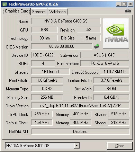Expand the GPU selection dropdown arrow

pyautogui.click(x=76, y=145)
